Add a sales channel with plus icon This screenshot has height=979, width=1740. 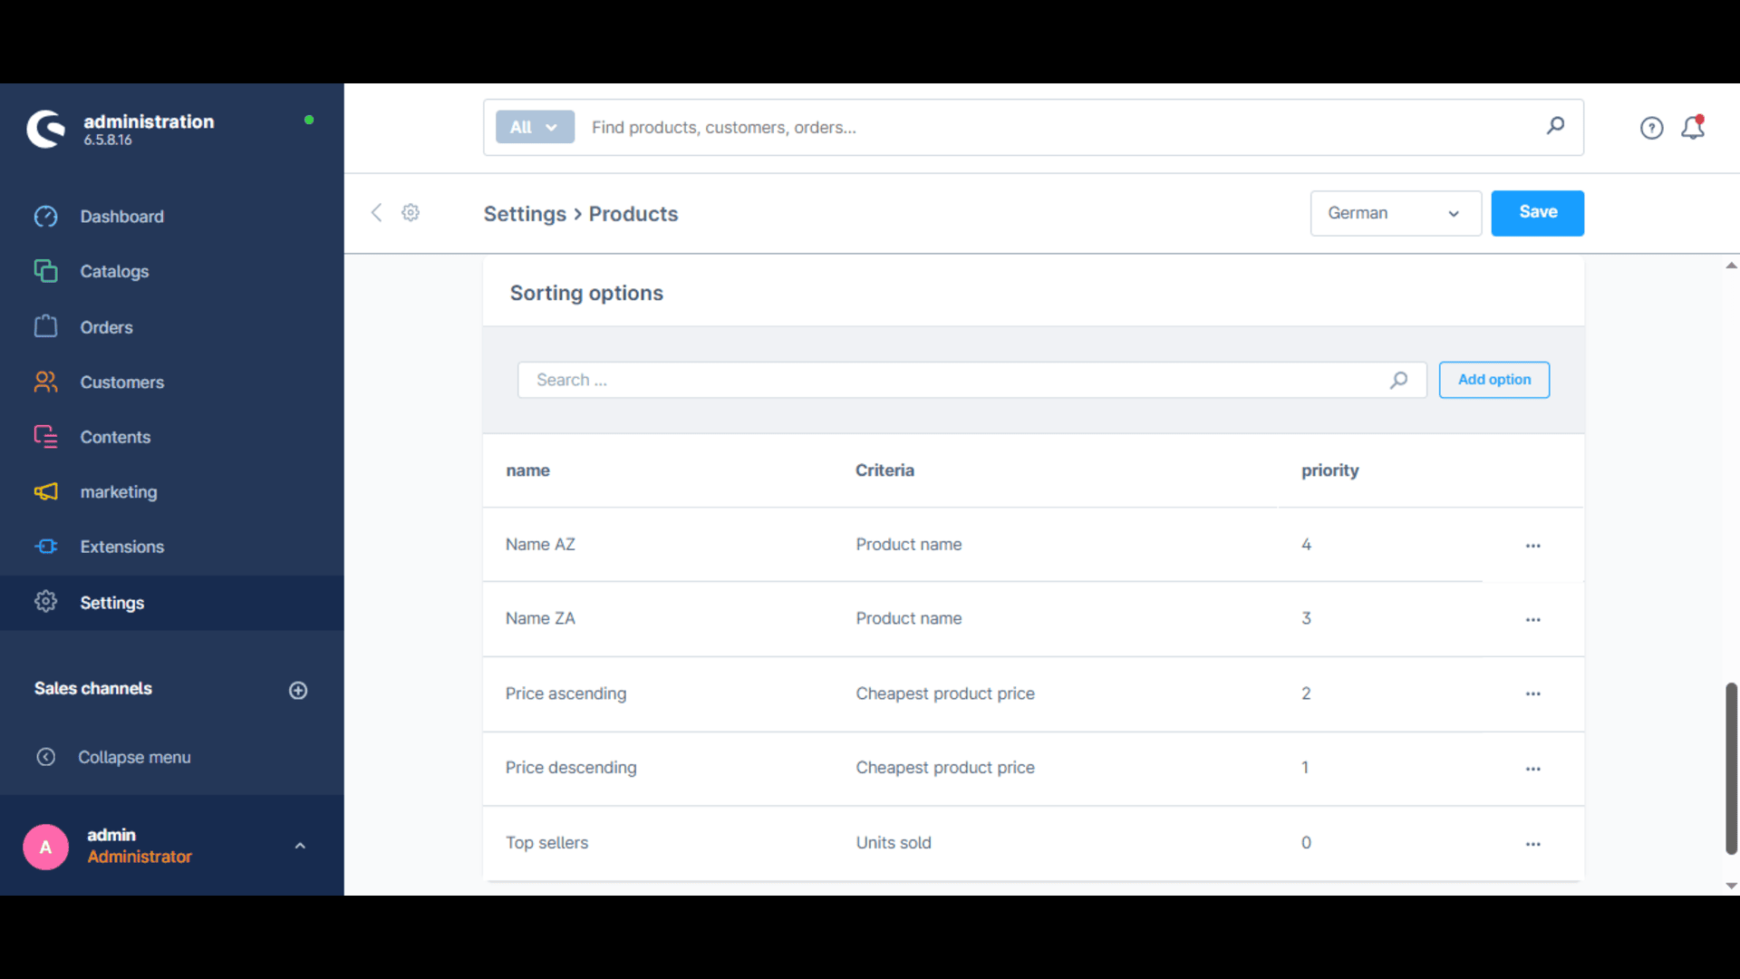[298, 690]
